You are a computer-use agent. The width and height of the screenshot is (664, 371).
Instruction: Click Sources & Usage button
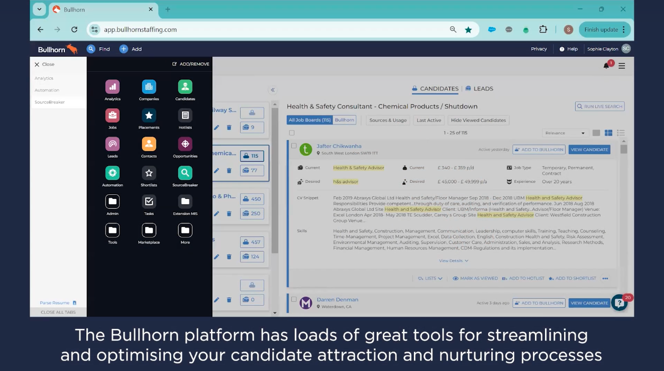click(388, 120)
